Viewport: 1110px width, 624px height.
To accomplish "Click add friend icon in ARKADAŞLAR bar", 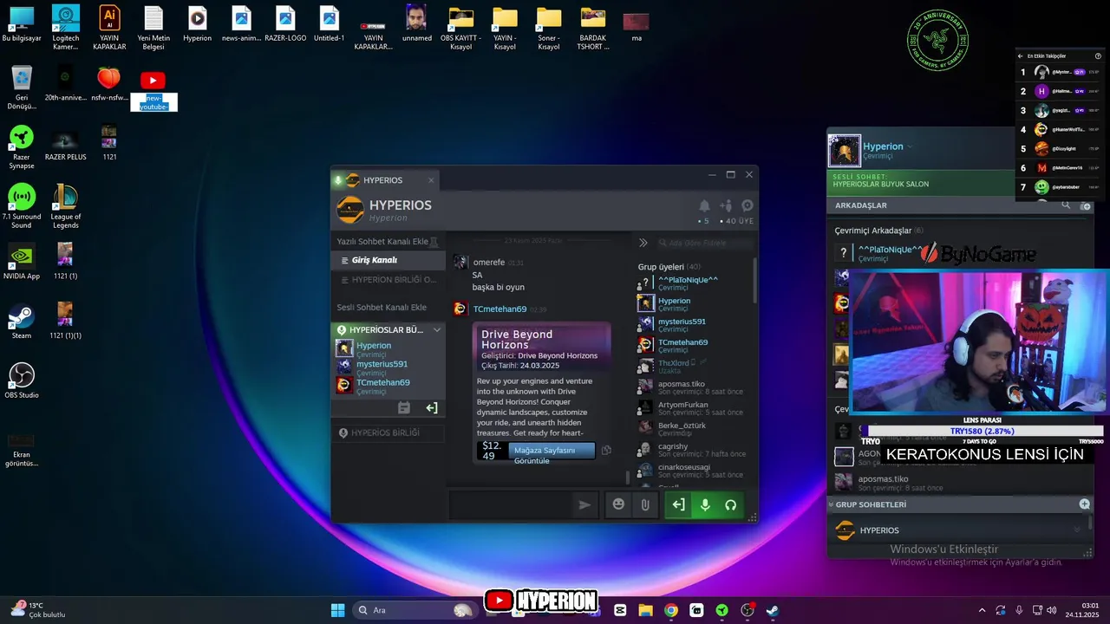I will tap(1085, 205).
